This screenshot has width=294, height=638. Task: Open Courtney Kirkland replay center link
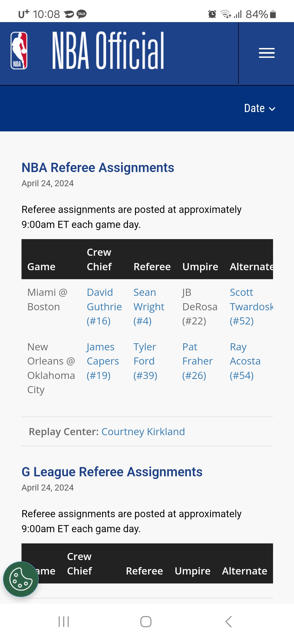(x=143, y=432)
